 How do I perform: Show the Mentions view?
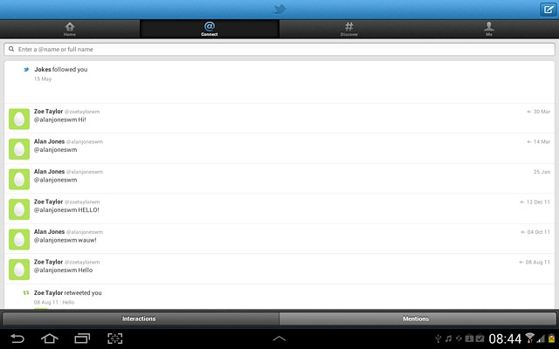(418, 318)
